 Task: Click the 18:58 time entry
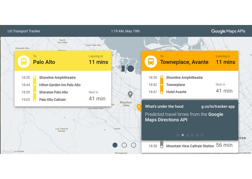(153, 146)
